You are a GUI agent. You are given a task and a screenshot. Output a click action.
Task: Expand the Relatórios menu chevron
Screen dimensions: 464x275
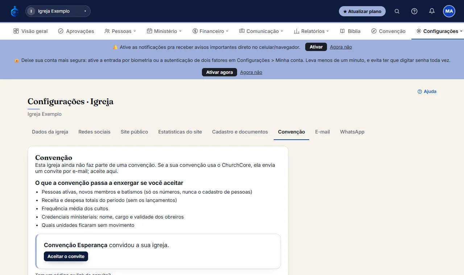point(327,31)
